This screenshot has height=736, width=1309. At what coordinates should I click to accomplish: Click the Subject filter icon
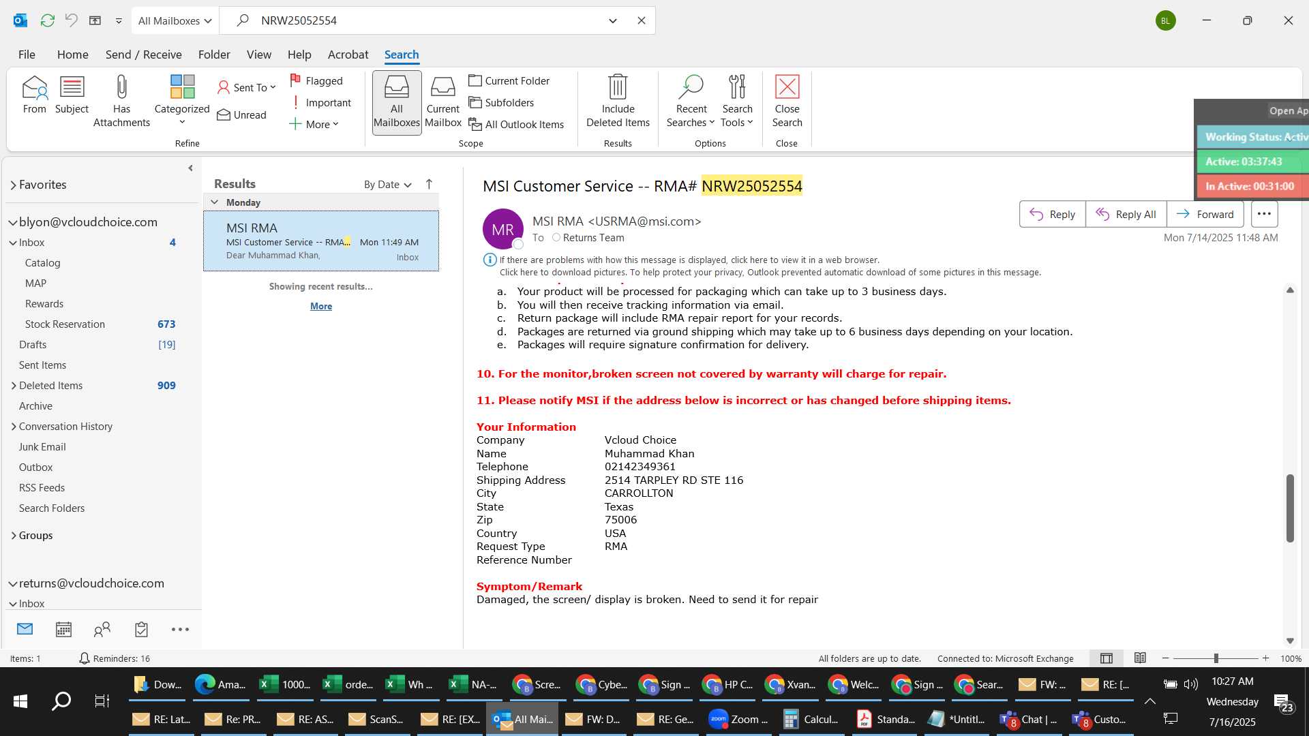72,95
